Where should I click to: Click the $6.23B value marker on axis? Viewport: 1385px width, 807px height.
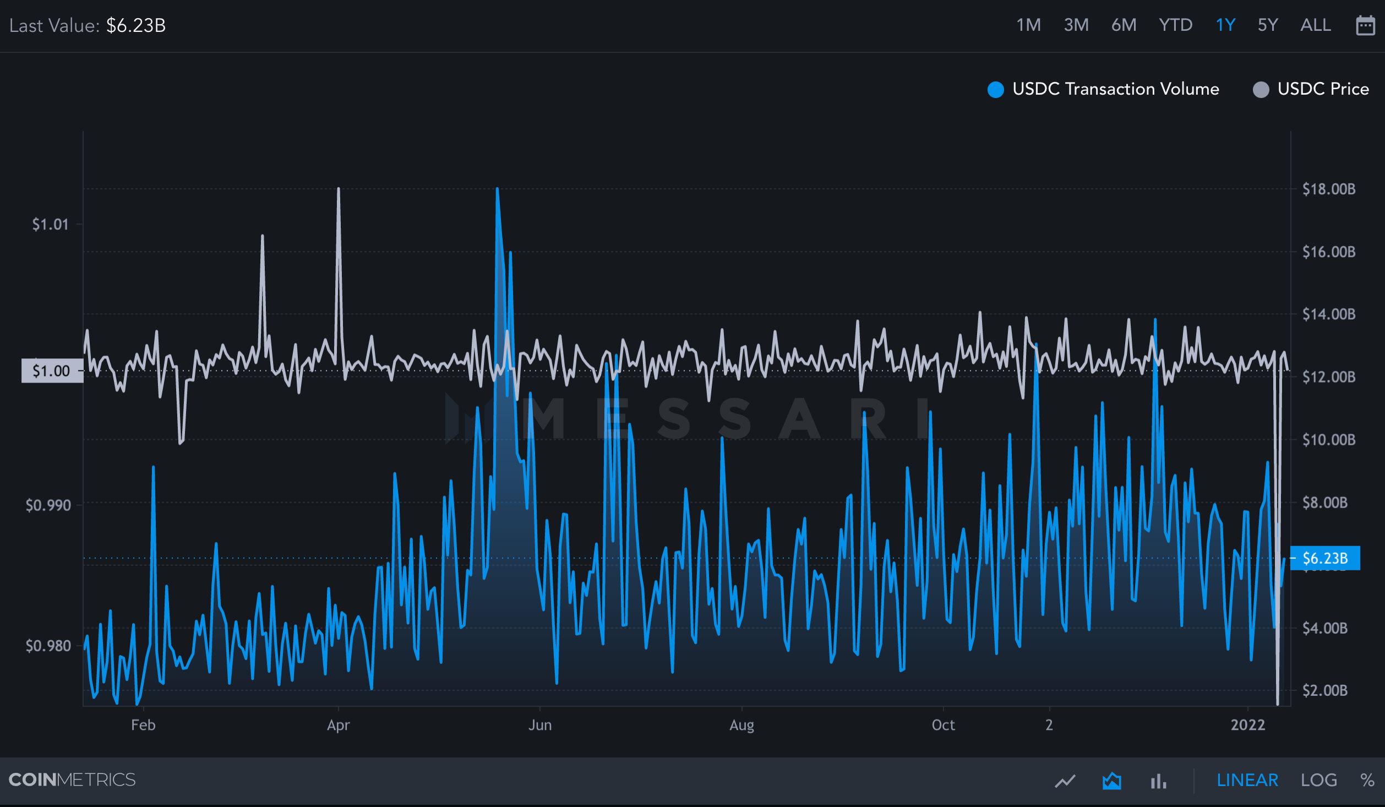click(1325, 558)
